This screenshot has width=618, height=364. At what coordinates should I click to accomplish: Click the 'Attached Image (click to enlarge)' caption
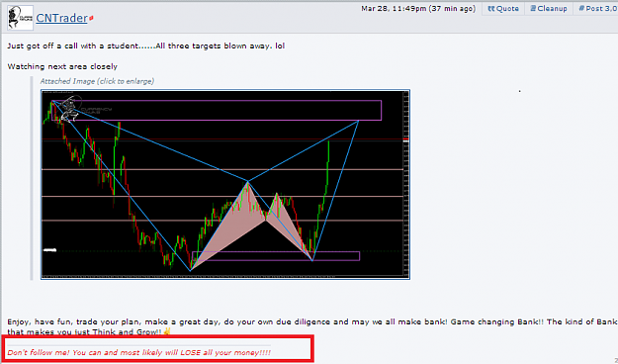click(97, 81)
